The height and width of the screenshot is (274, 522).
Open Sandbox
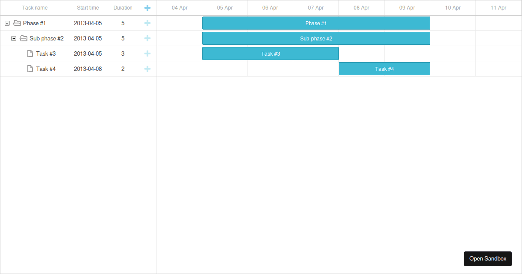pyautogui.click(x=488, y=259)
